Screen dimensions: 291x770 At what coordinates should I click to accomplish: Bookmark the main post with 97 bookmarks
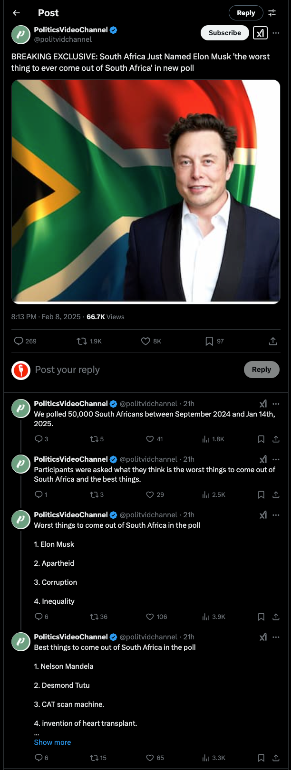click(x=209, y=341)
